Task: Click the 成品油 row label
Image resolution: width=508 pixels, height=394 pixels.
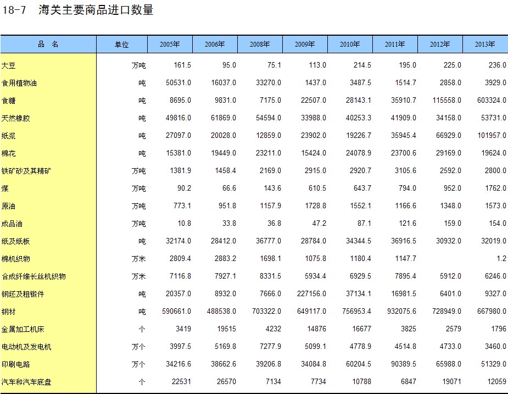Action: [x=12, y=224]
